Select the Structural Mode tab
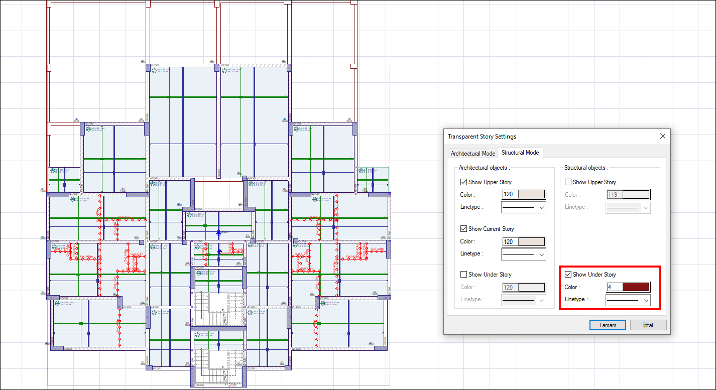716x390 pixels. (x=520, y=153)
